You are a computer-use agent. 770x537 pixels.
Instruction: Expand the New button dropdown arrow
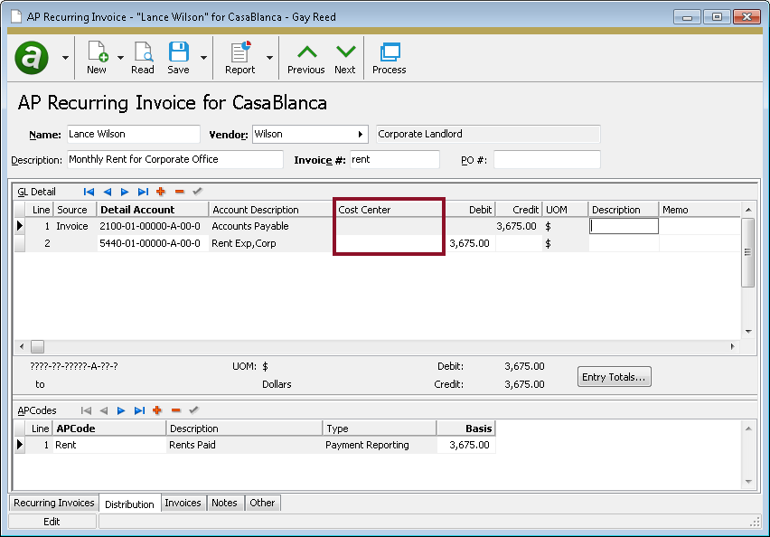[x=121, y=57]
